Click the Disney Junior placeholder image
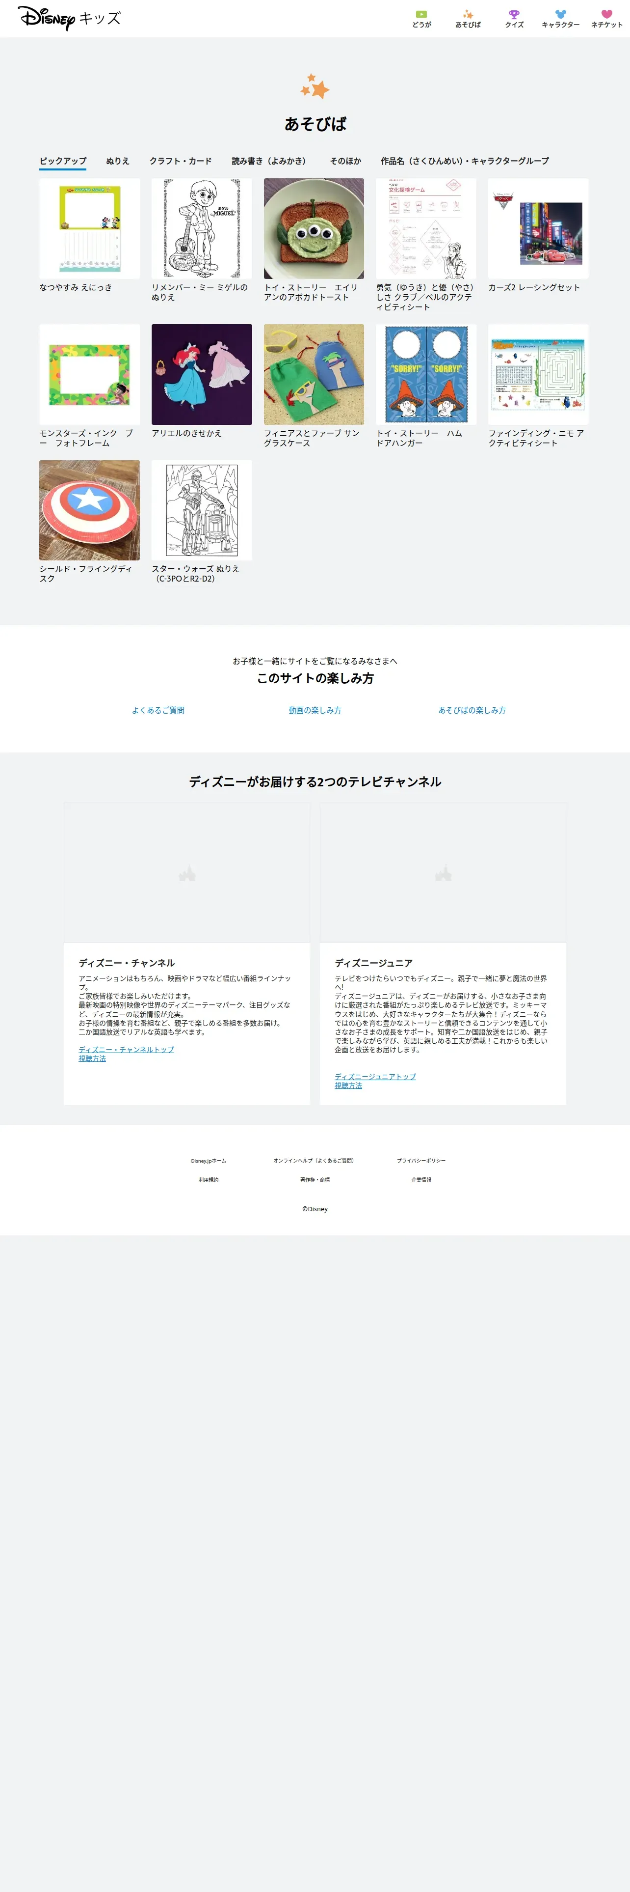The width and height of the screenshot is (630, 1892). 443,872
